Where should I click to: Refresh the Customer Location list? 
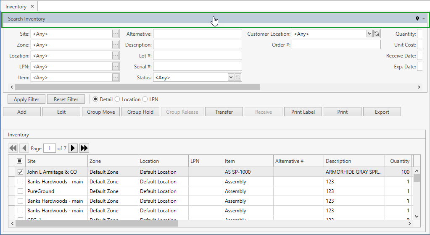(x=377, y=34)
